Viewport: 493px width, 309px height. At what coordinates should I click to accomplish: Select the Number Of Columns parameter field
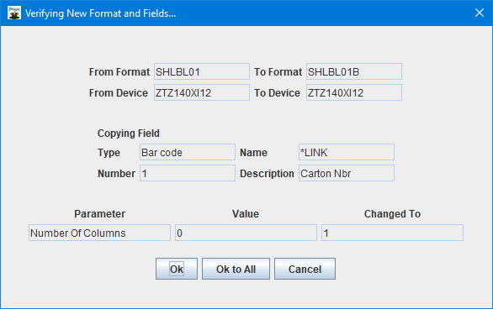pyautogui.click(x=99, y=233)
